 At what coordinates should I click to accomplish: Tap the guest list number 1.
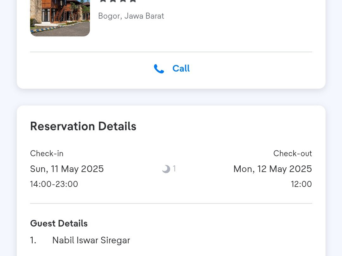click(x=33, y=240)
